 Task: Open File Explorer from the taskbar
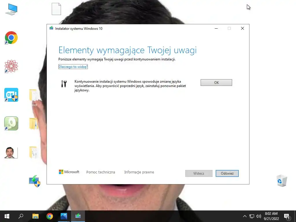pyautogui.click(x=35, y=216)
